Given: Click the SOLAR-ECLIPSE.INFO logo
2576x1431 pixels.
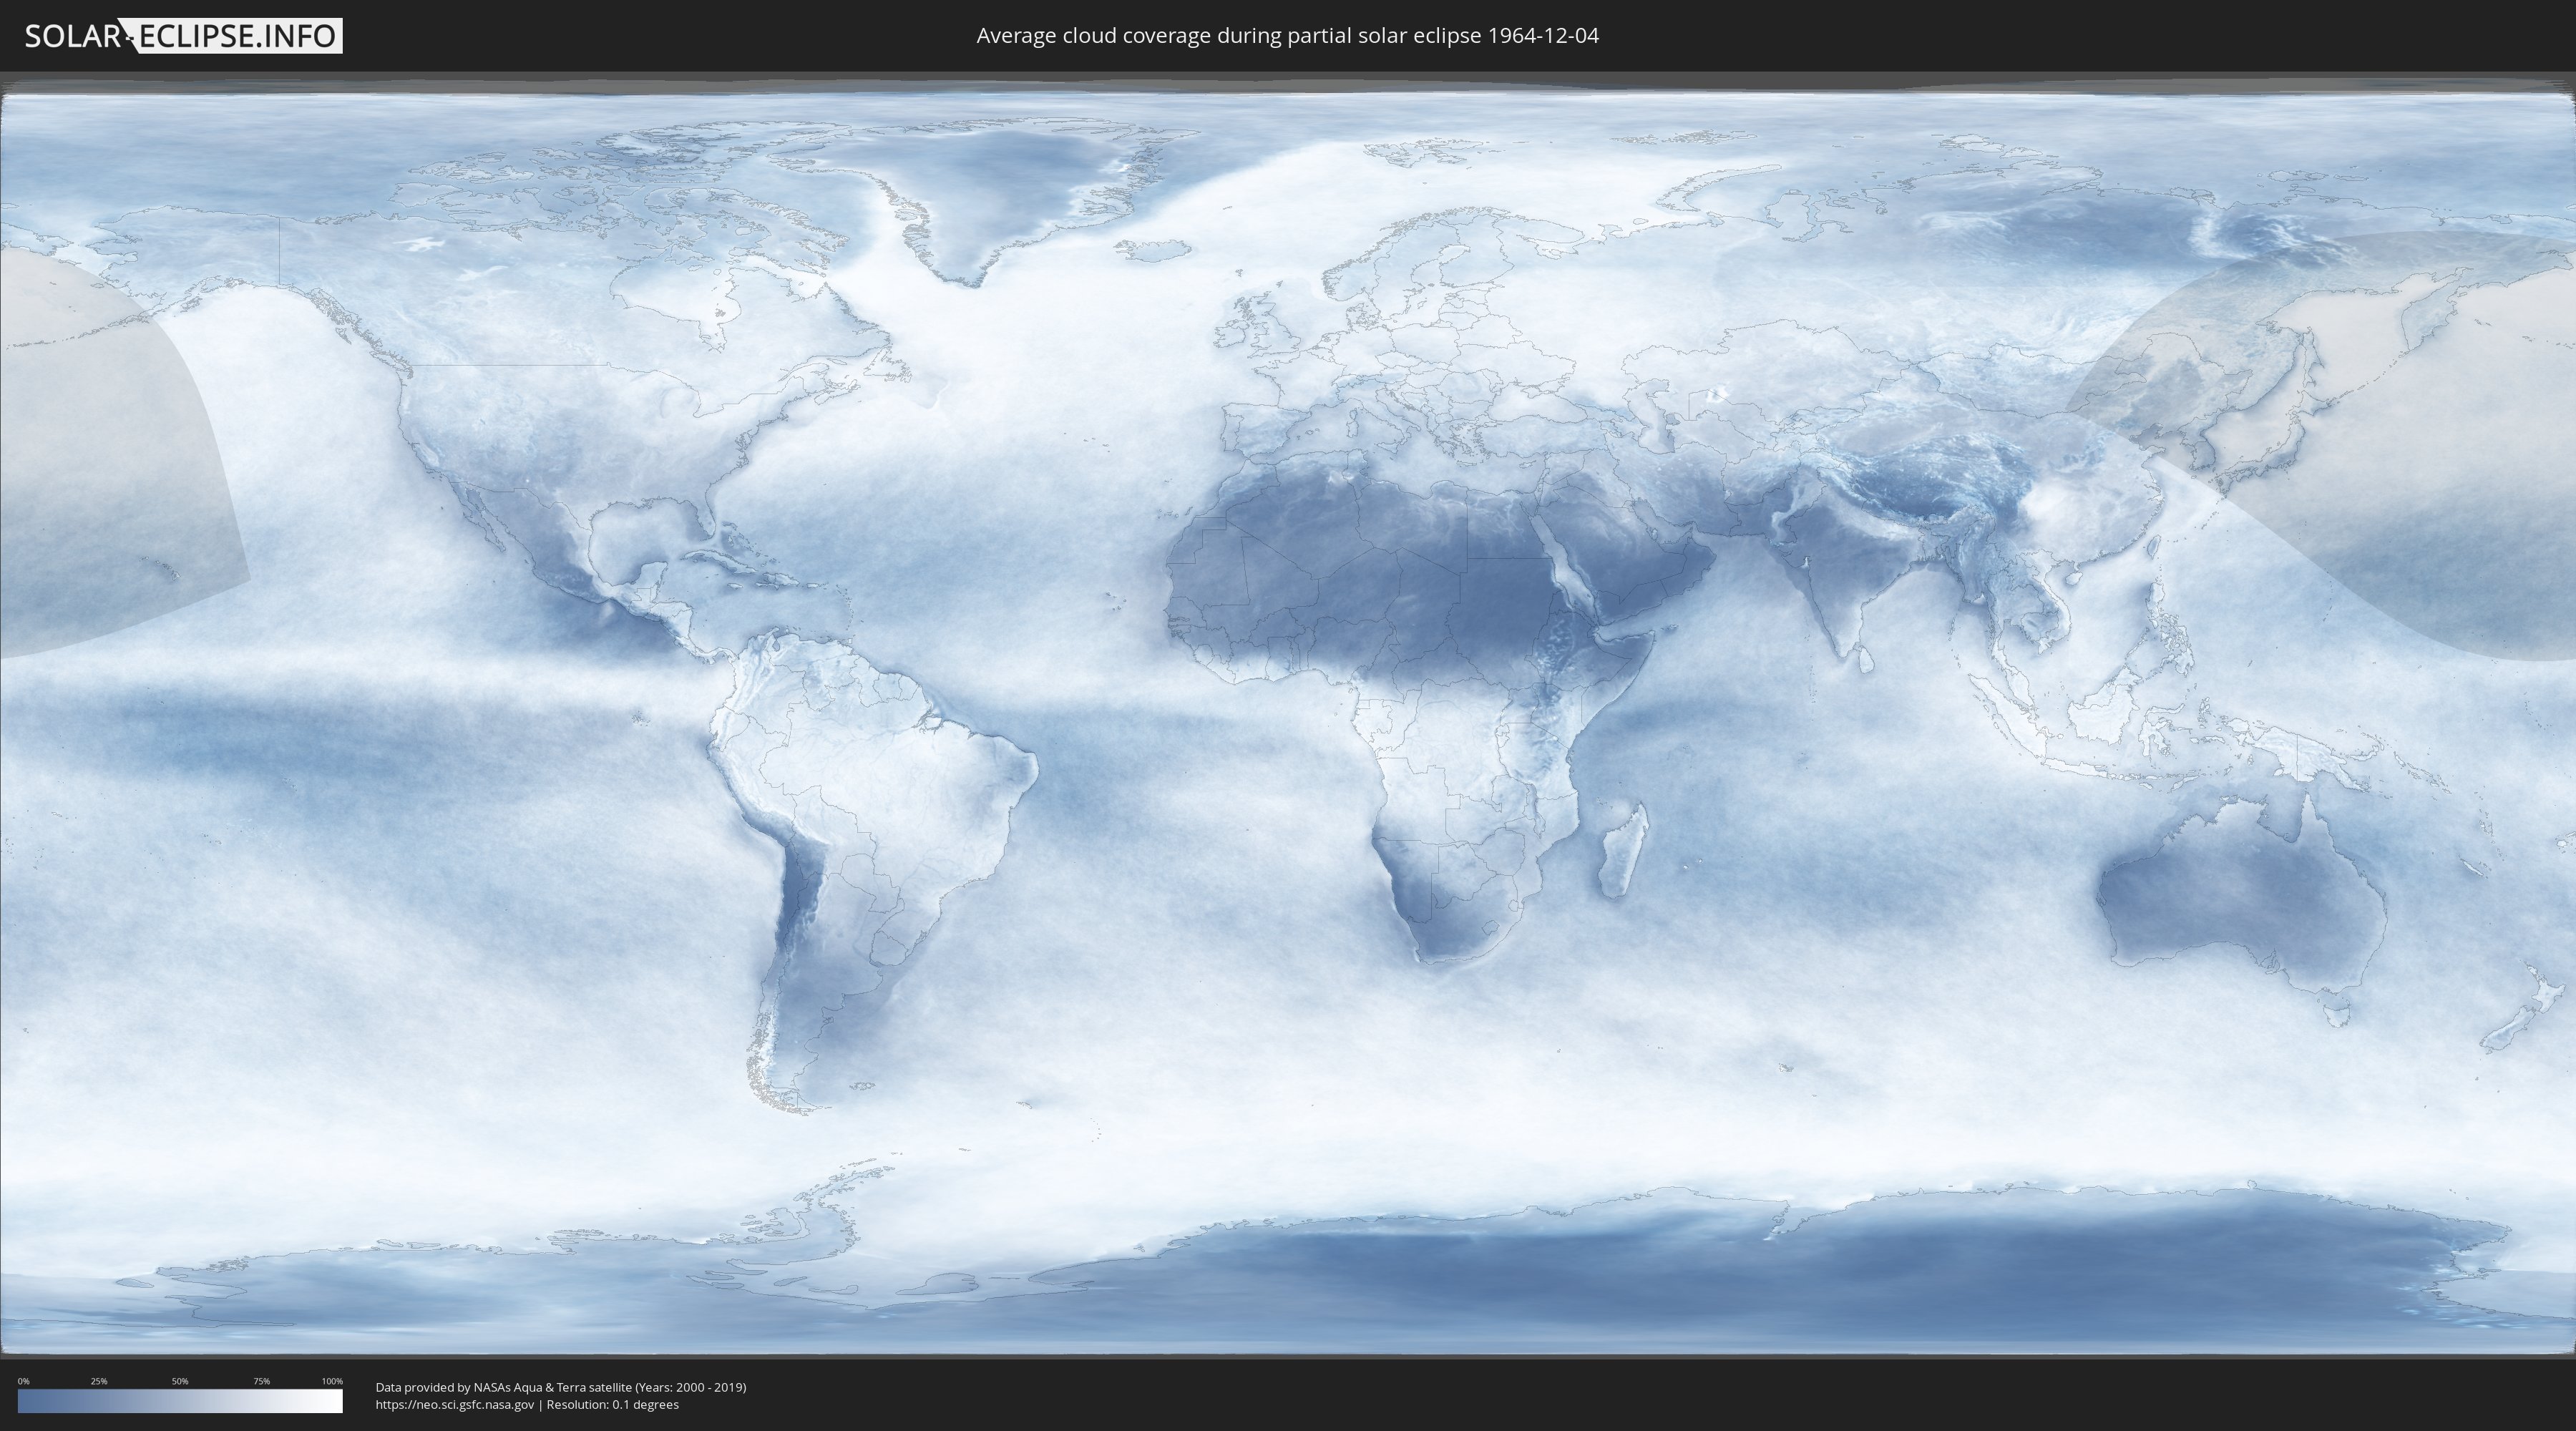Looking at the screenshot, I should tap(183, 36).
